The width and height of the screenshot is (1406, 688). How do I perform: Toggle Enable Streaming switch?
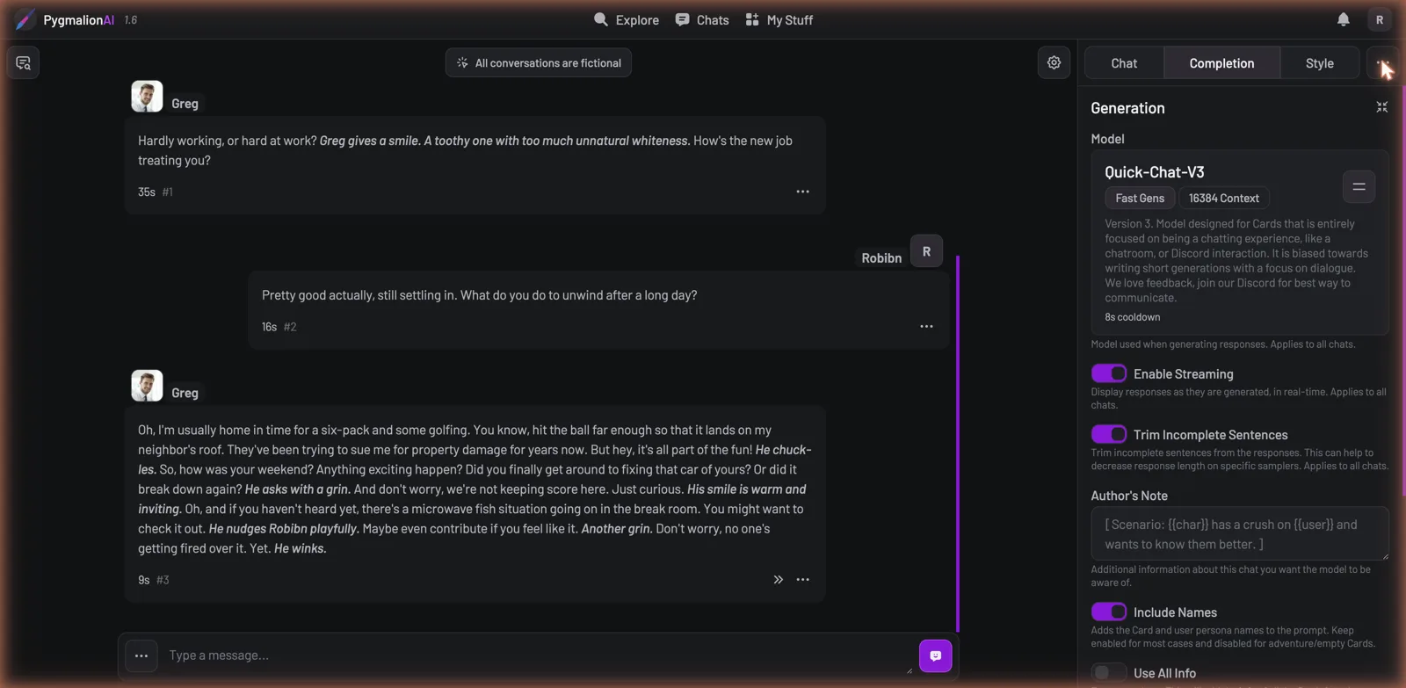click(x=1109, y=373)
